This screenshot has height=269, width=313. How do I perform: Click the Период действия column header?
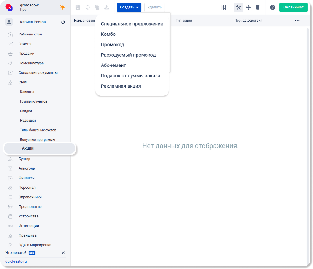coord(248,21)
